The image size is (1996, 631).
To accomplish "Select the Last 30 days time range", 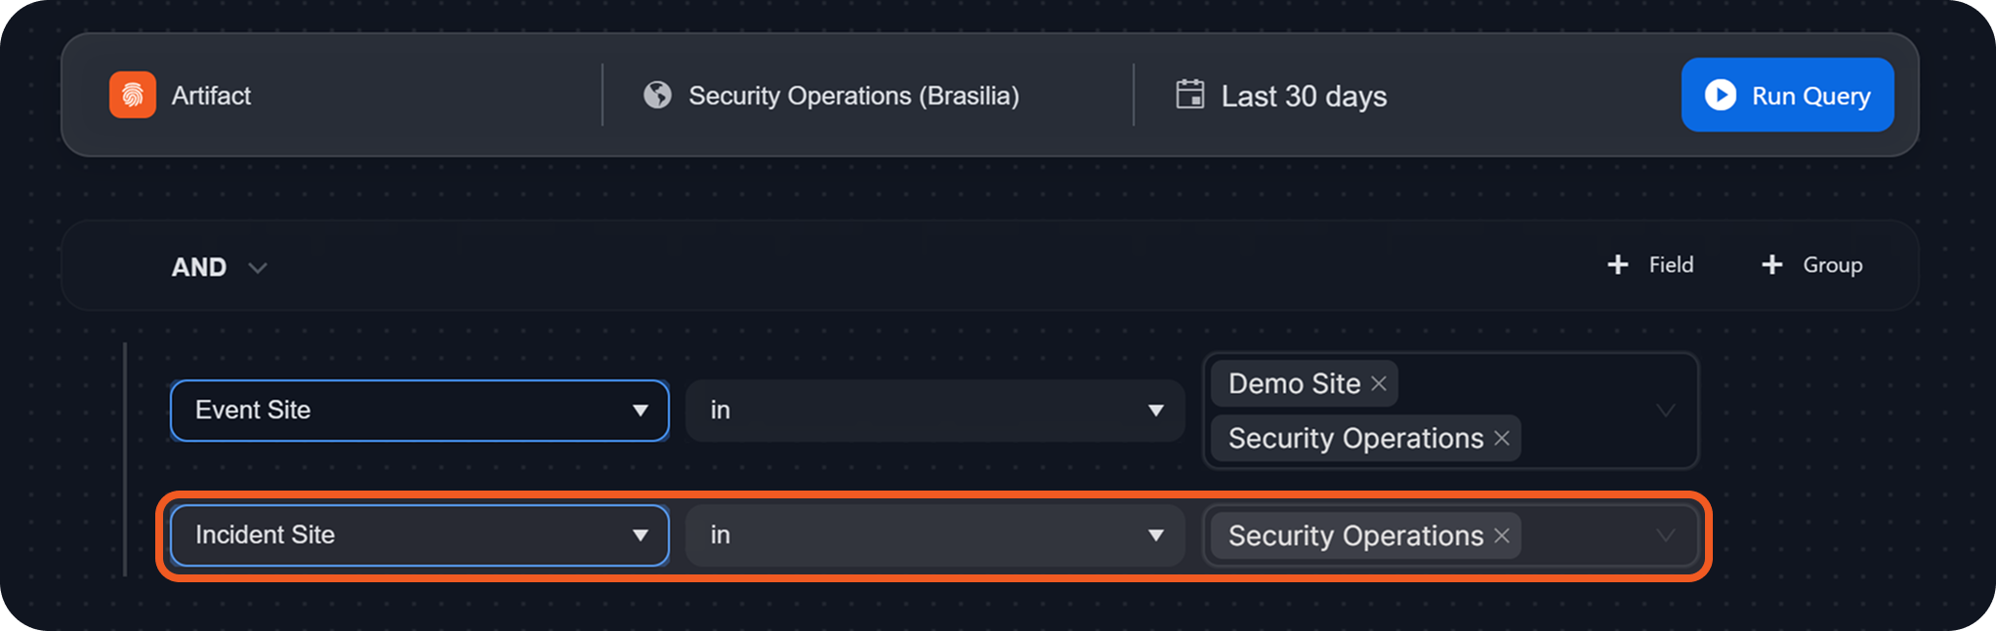I will pyautogui.click(x=1303, y=96).
